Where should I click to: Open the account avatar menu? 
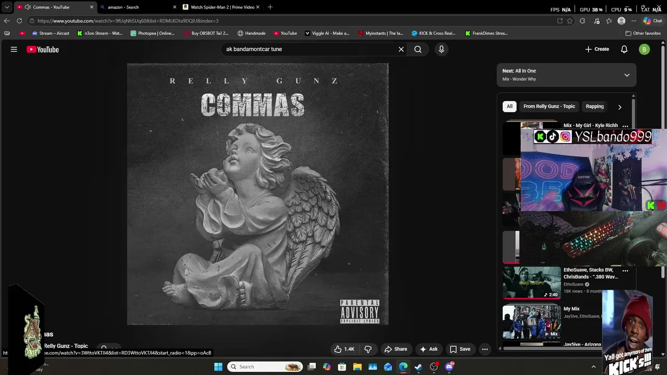click(x=645, y=49)
